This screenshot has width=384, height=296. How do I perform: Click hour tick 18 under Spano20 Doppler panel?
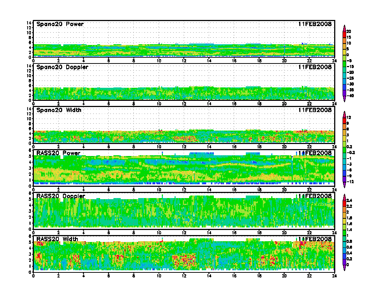click(259, 104)
